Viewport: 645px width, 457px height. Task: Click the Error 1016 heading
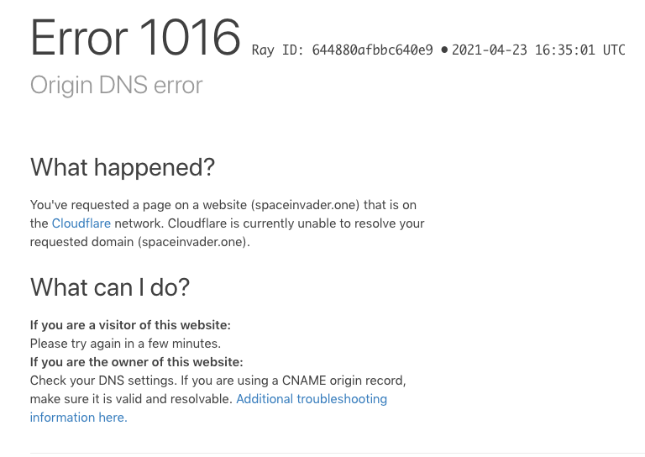tap(135, 38)
